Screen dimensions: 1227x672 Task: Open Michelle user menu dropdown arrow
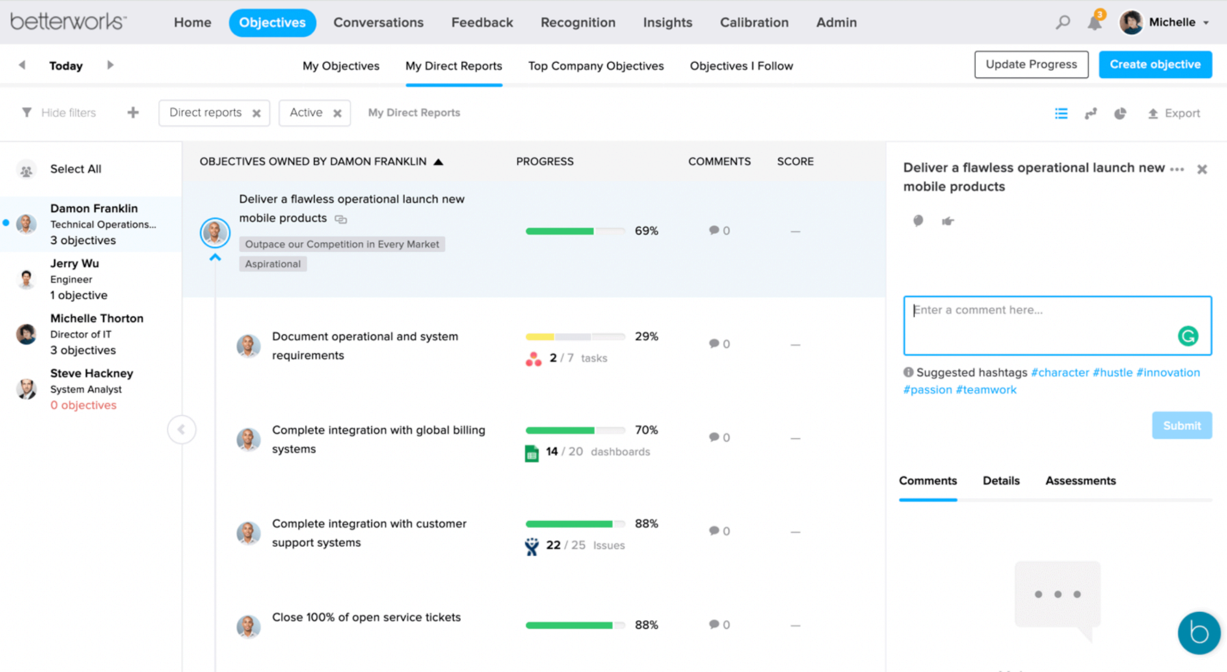click(x=1206, y=23)
